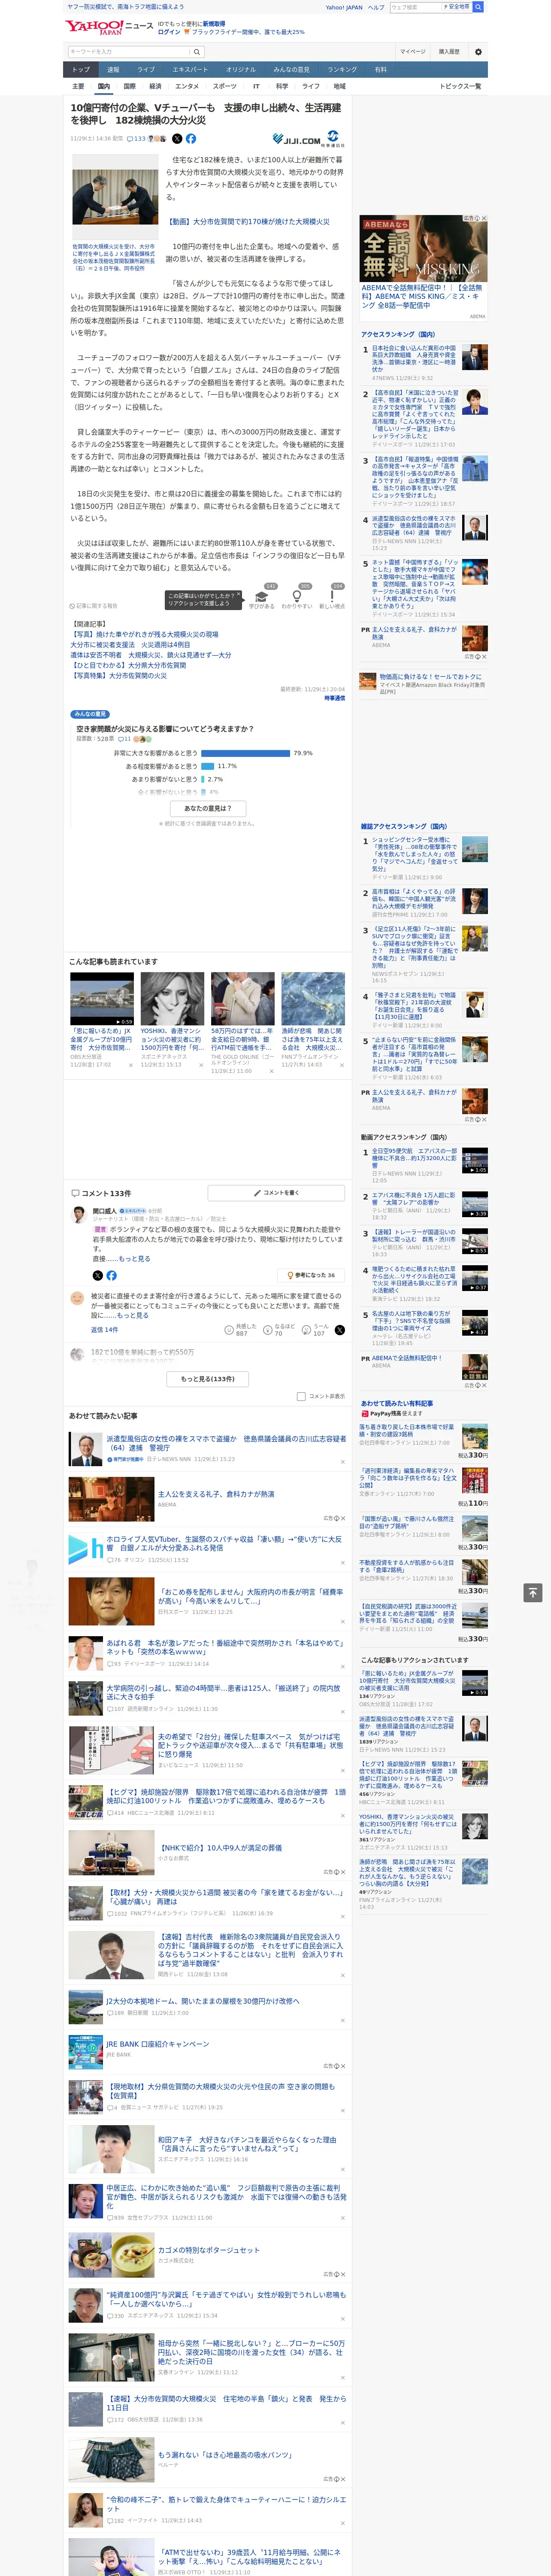This screenshot has width=551, height=2576.
Task: Share article on X icon under headline
Action: 177,139
